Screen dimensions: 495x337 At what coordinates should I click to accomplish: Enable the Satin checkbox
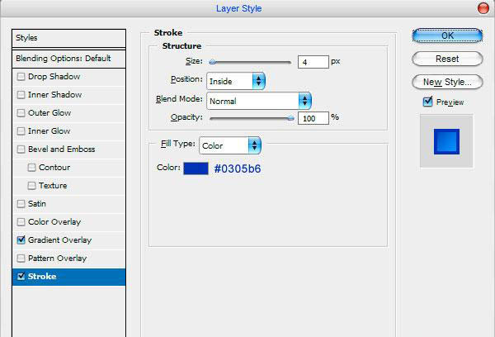[21, 203]
